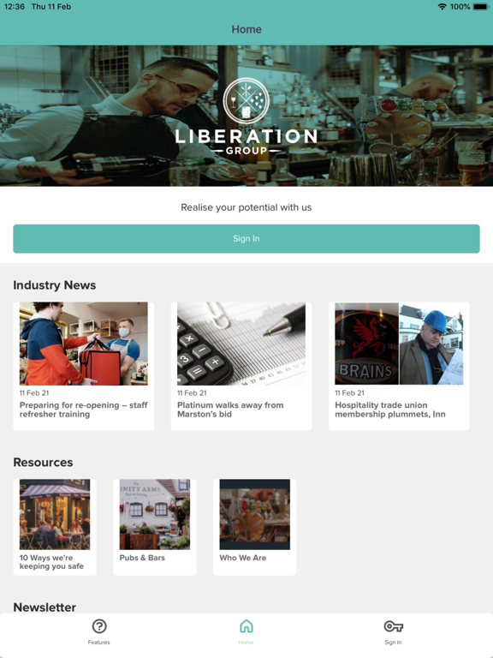This screenshot has width=493, height=658.
Task: Tap the Features question mark icon
Action: coord(99,626)
